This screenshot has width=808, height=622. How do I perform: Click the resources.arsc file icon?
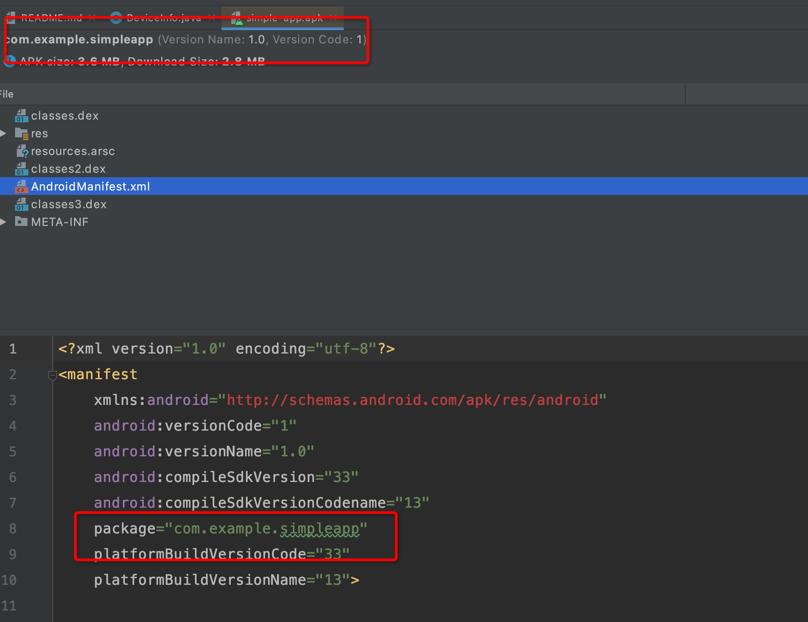pyautogui.click(x=22, y=151)
